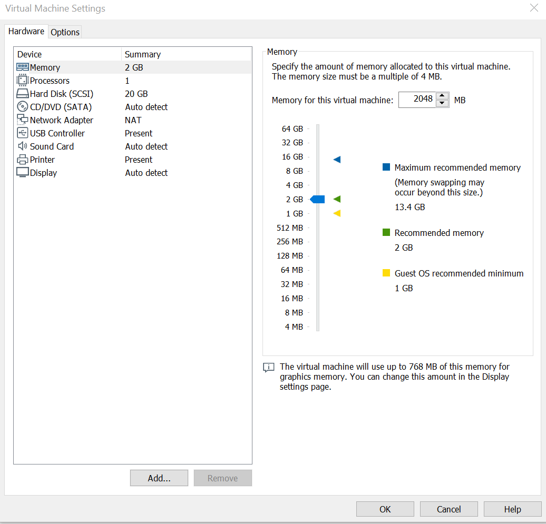Click the memory size input field
546x524 pixels.
pyautogui.click(x=417, y=100)
